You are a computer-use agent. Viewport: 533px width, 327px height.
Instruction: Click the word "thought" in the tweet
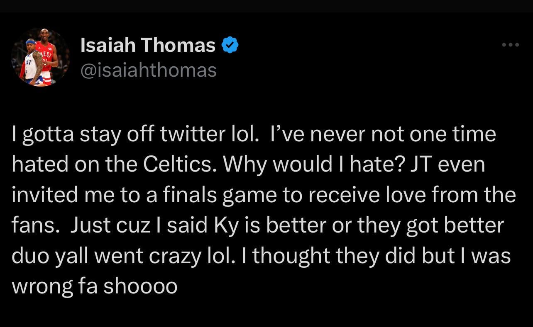click(290, 256)
